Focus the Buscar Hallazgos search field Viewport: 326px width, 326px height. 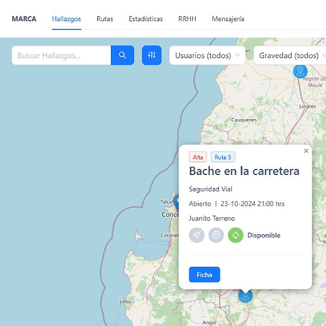pos(61,55)
